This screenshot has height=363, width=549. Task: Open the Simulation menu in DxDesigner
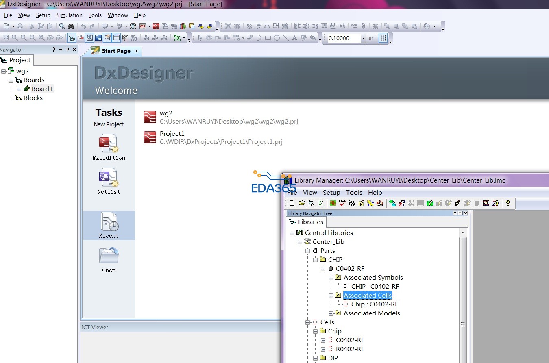[x=69, y=15]
